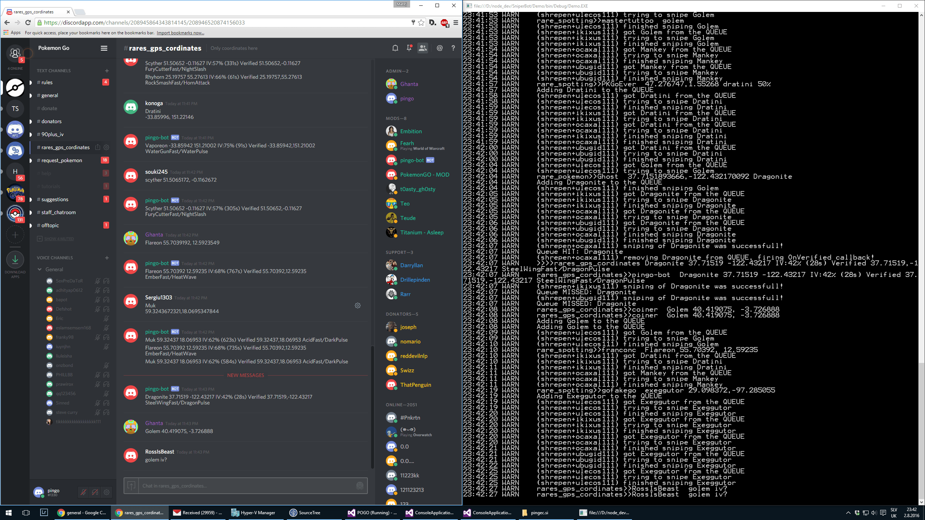
Task: Open recent mentions
Action: coord(439,48)
